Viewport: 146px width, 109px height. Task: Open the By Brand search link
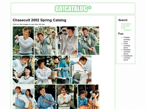[127, 24]
